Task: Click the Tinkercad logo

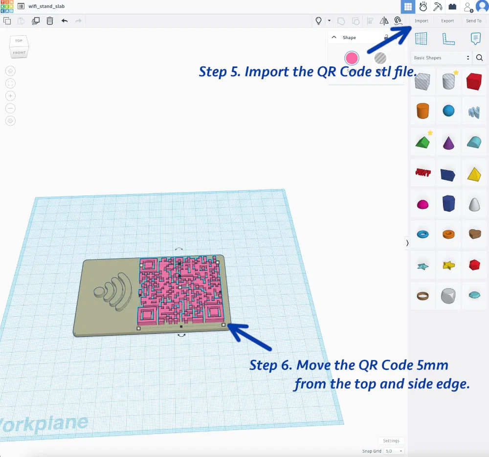Action: (x=7, y=6)
